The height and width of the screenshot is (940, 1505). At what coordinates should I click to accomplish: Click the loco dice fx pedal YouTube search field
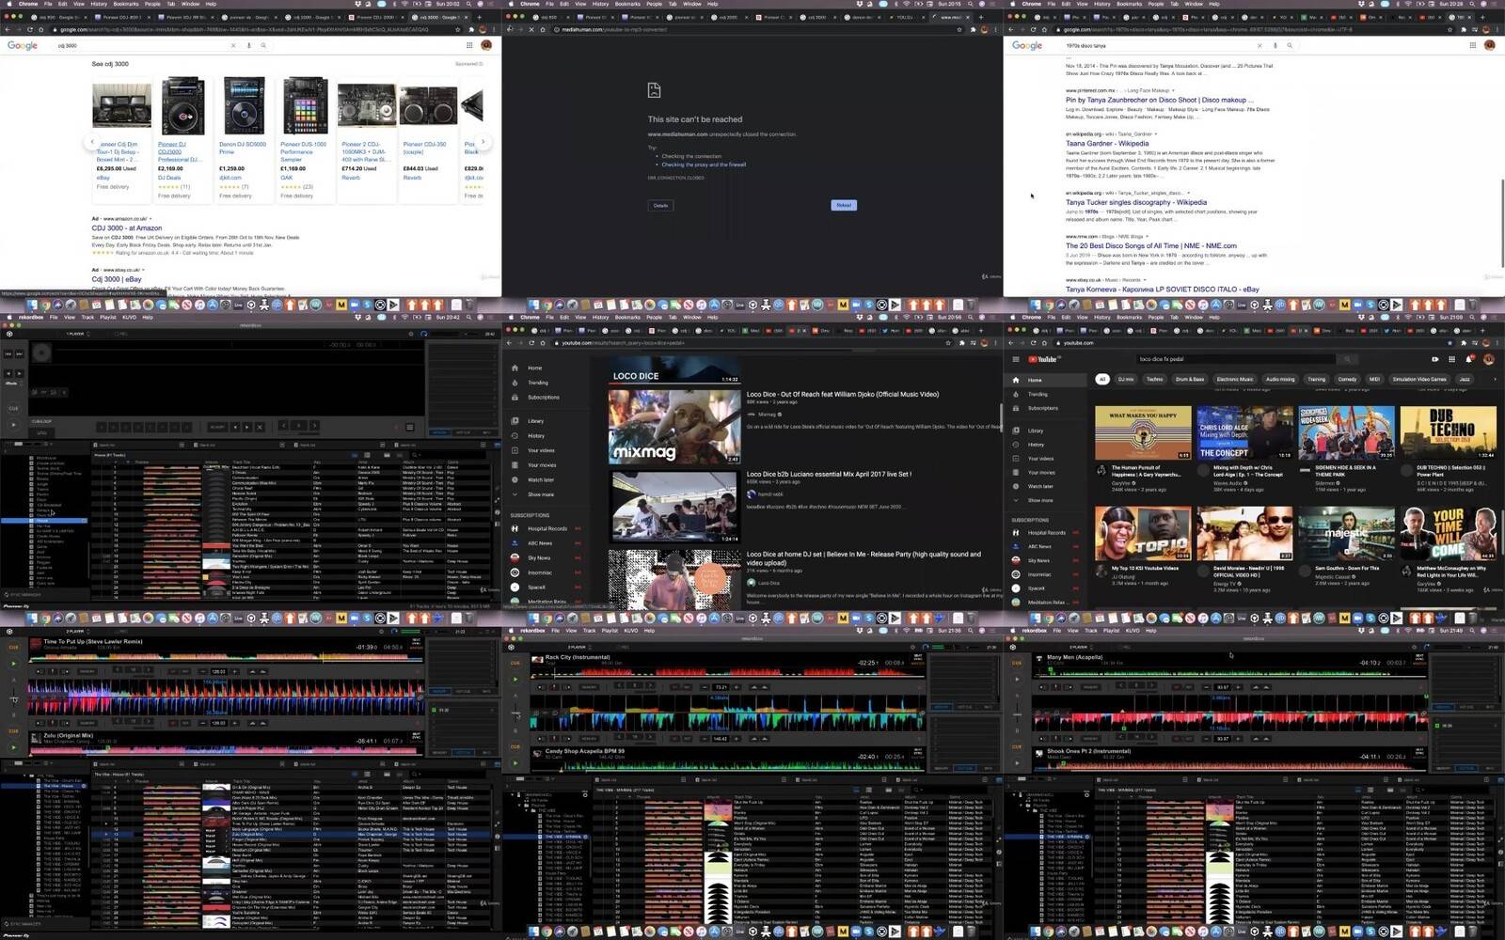tap(1235, 359)
